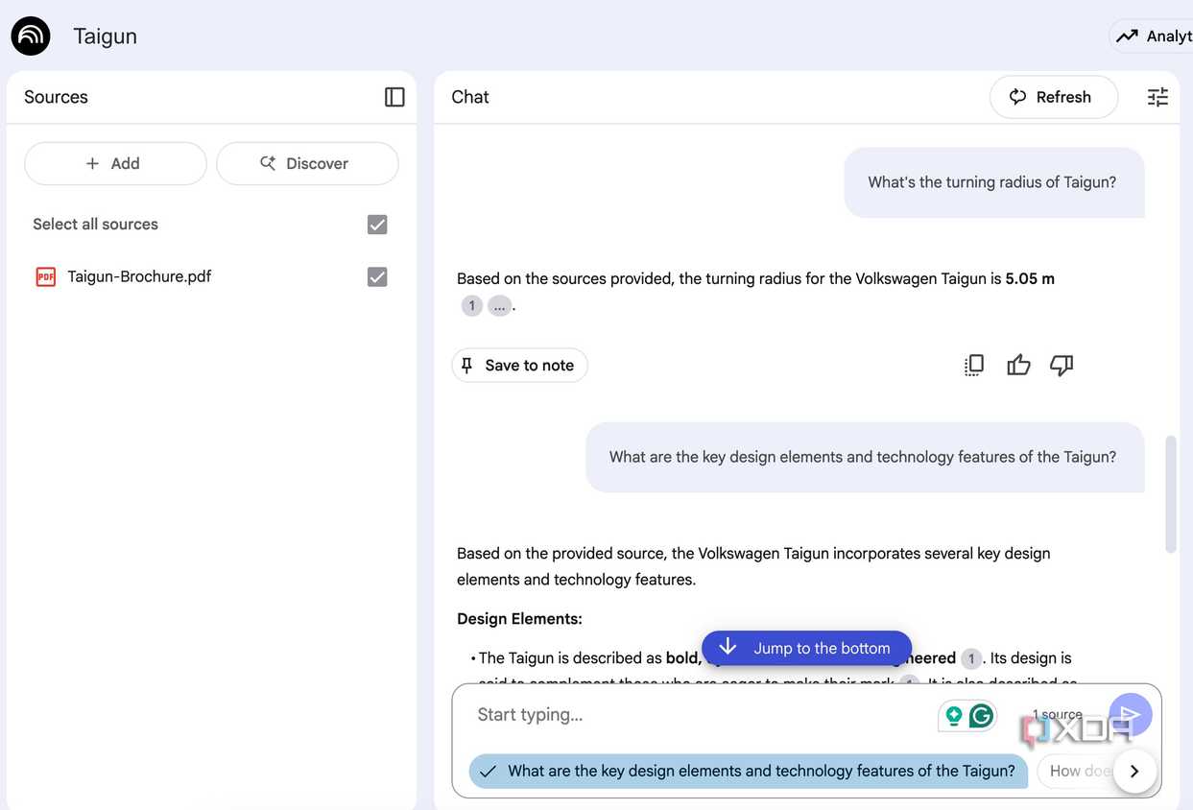The width and height of the screenshot is (1193, 810).
Task: Open citation 1 for turning radius
Action: click(471, 306)
